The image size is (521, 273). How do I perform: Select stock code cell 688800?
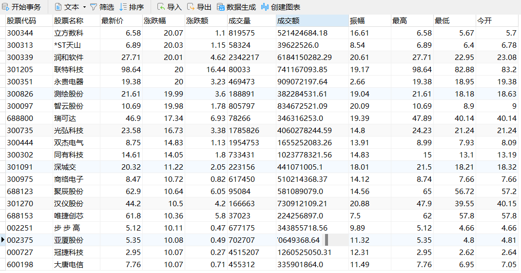pos(29,118)
